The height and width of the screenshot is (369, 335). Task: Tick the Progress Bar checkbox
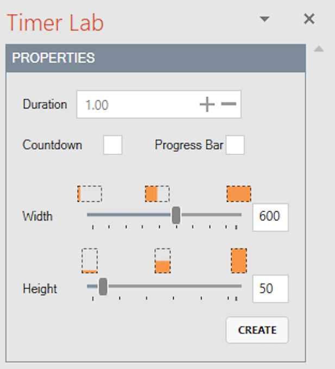pos(235,145)
